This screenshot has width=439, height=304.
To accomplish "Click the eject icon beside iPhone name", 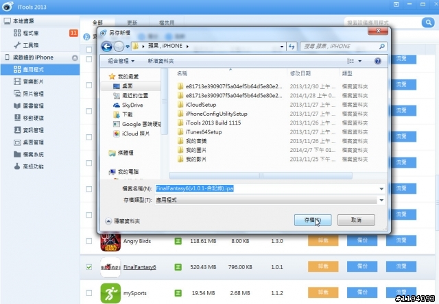I will click(75, 58).
